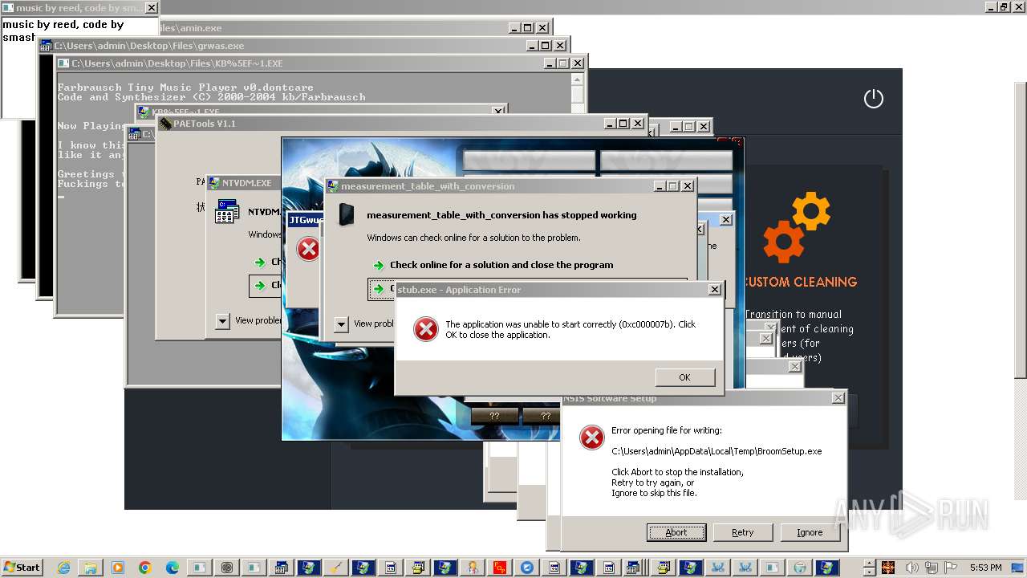Click the power icon in cleaner app
Viewport: 1027px width, 578px height.
(x=873, y=99)
